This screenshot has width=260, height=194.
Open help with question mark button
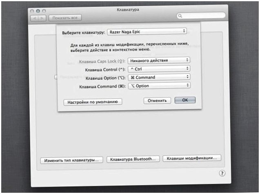click(x=222, y=173)
